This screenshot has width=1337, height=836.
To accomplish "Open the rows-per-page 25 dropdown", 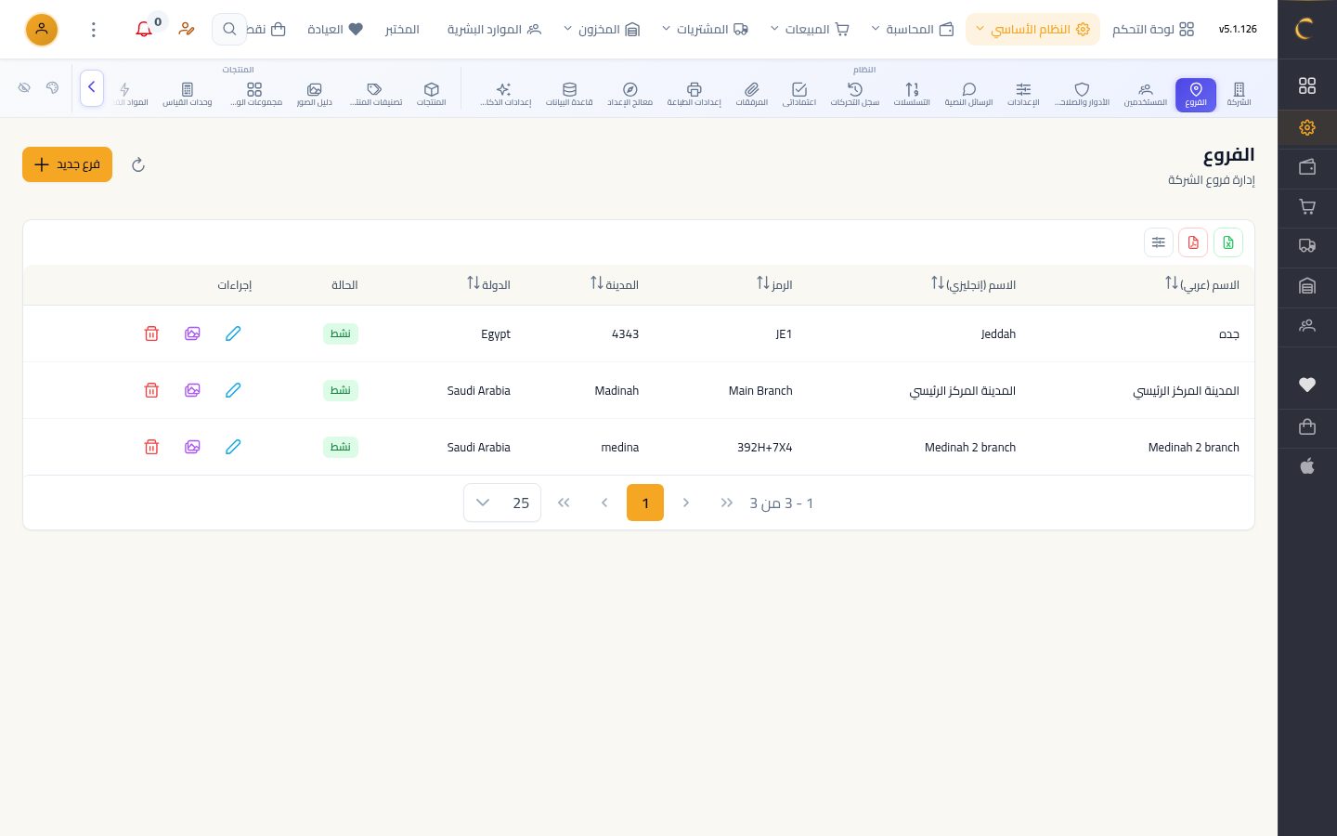I will pyautogui.click(x=502, y=503).
